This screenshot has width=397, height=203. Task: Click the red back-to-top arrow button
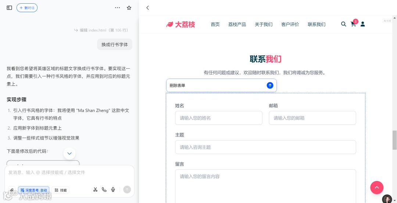377,188
